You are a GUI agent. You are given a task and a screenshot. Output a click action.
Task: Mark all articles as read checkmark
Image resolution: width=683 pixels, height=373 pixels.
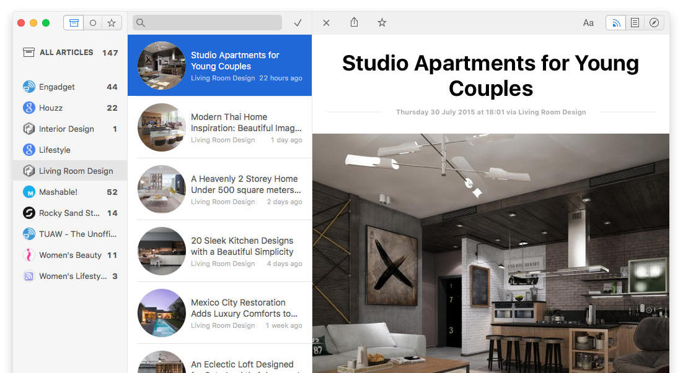[x=297, y=23]
